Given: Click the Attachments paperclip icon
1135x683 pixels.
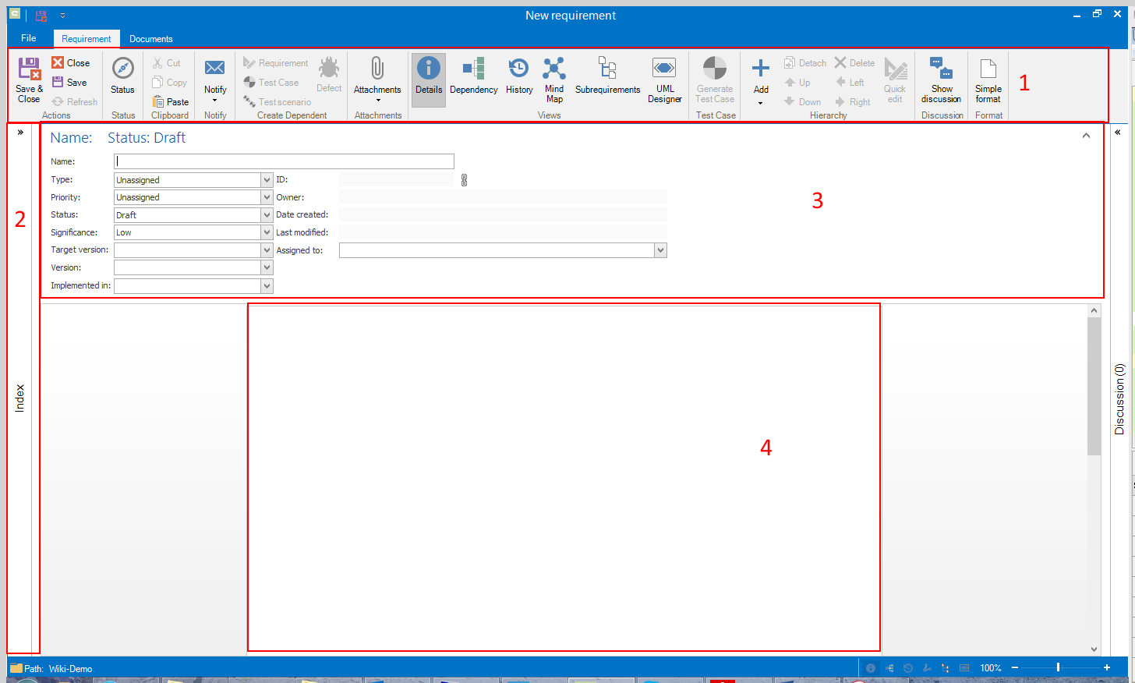Looking at the screenshot, I should [377, 70].
